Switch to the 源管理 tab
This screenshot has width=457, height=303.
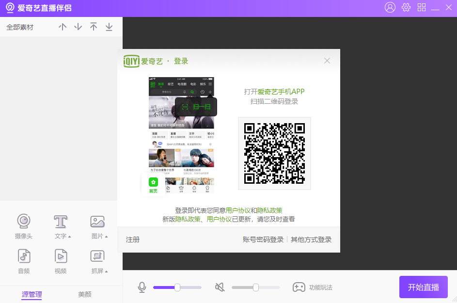pos(31,294)
